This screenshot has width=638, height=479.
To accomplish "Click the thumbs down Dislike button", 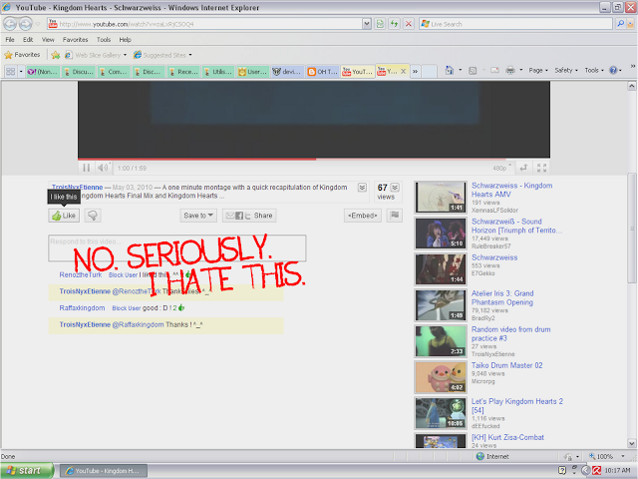I will (93, 216).
